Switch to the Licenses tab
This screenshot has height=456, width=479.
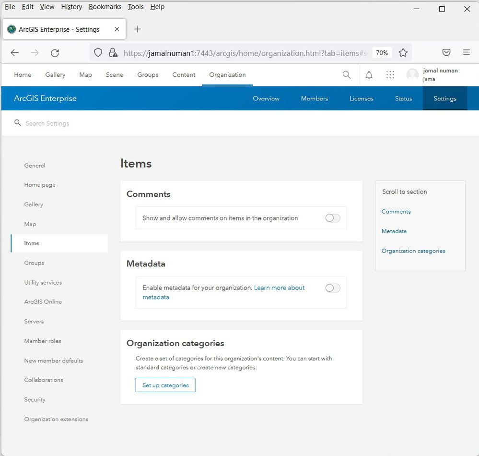(362, 98)
